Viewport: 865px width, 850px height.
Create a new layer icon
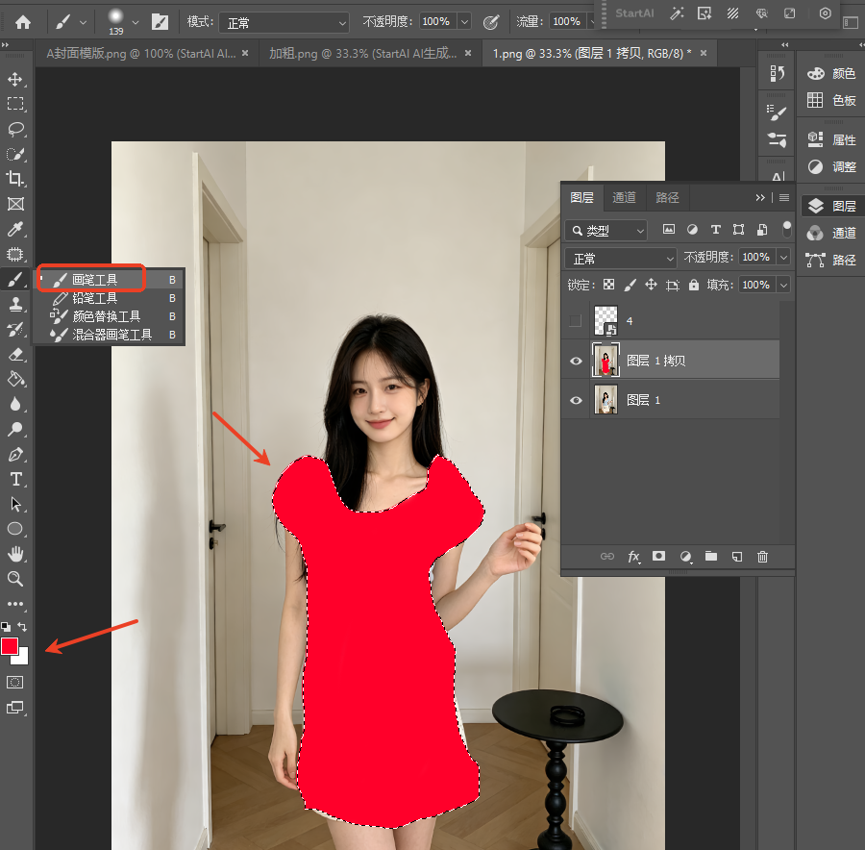737,557
